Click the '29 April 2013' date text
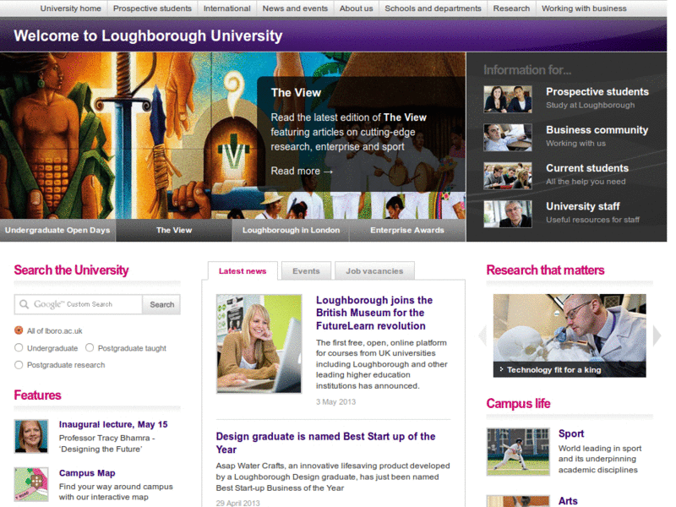 tap(238, 503)
